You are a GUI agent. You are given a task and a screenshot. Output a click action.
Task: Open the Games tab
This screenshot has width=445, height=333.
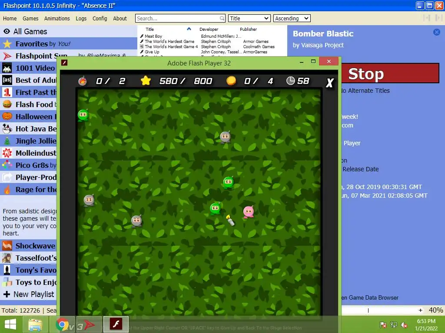point(30,18)
